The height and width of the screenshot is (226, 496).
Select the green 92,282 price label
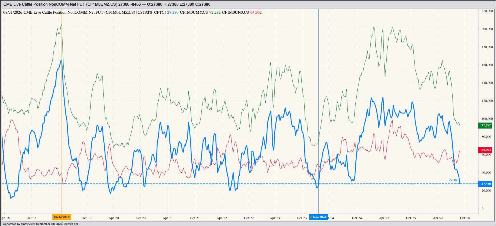pos(486,125)
